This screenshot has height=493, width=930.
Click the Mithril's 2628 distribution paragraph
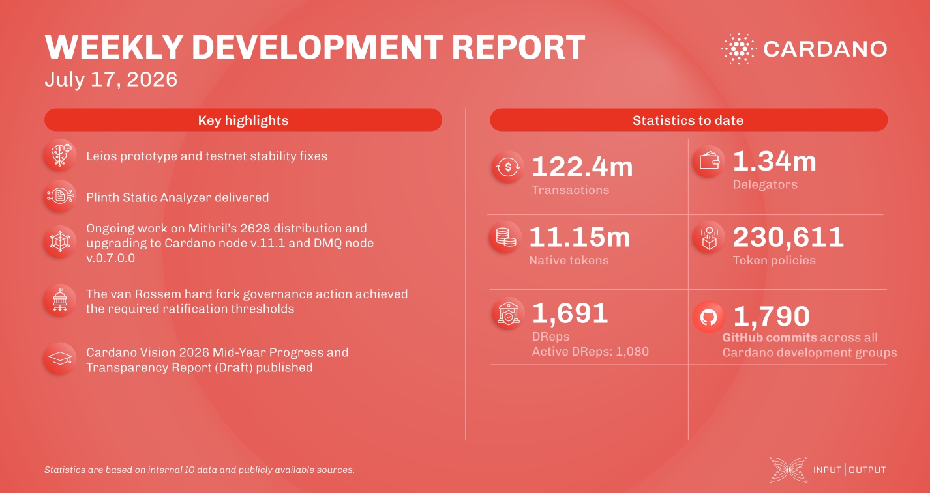pyautogui.click(x=230, y=242)
